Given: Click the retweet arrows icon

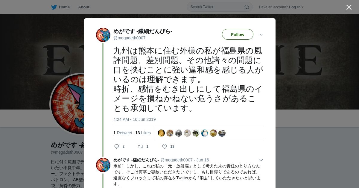Looking at the screenshot, I should click(x=140, y=147).
